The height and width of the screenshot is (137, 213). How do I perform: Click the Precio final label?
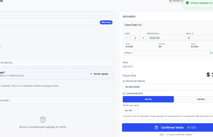(x=129, y=75)
